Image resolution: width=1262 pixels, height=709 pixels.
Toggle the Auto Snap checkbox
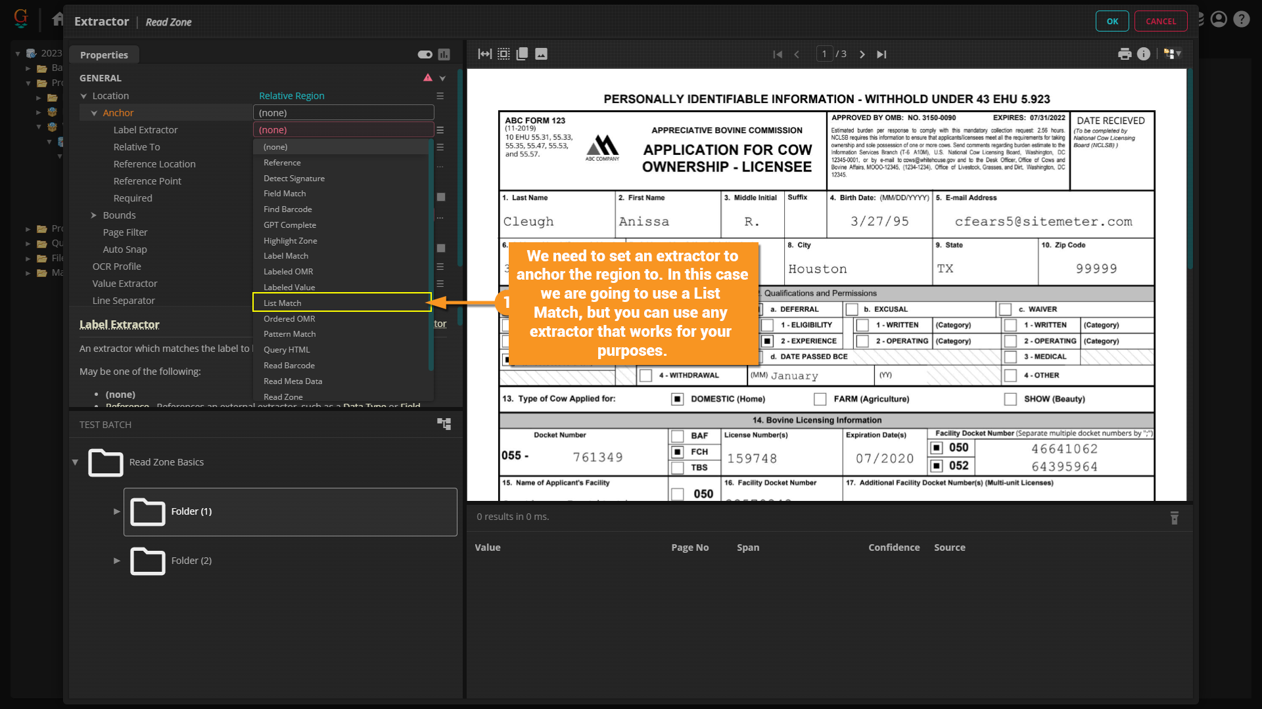[x=441, y=248]
